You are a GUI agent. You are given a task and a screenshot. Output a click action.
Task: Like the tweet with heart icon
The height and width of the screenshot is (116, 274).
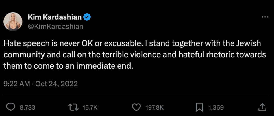coord(137,107)
